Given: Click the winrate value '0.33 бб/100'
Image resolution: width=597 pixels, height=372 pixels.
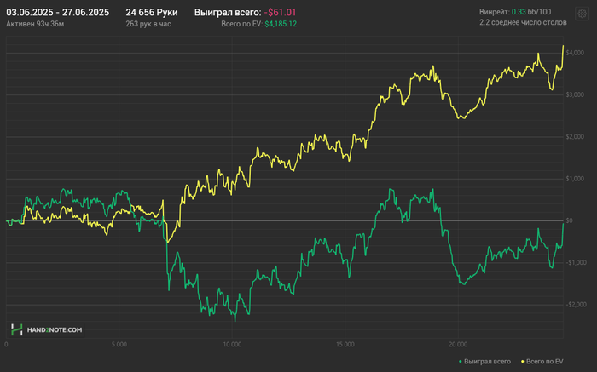Looking at the screenshot, I should click(x=531, y=12).
